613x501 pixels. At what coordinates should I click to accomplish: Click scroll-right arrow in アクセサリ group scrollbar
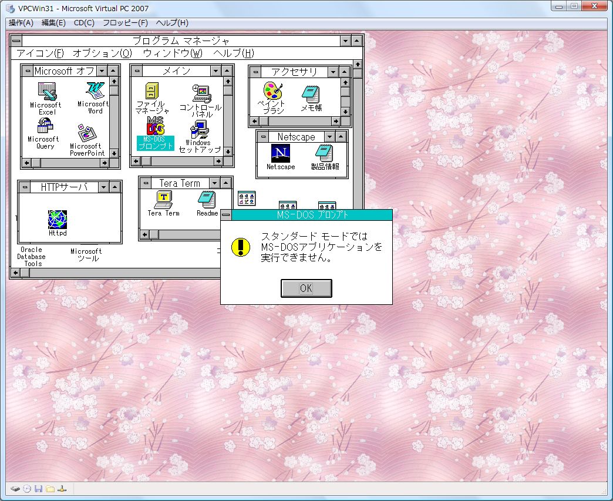tap(336, 121)
